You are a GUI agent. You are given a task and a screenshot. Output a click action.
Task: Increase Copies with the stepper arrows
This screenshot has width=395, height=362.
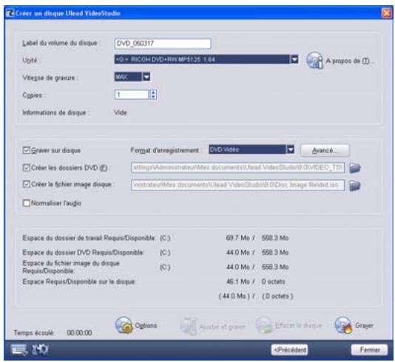[153, 92]
